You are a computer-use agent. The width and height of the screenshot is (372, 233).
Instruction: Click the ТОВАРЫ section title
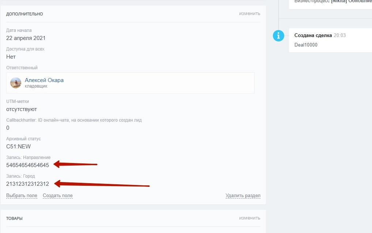pyautogui.click(x=14, y=218)
